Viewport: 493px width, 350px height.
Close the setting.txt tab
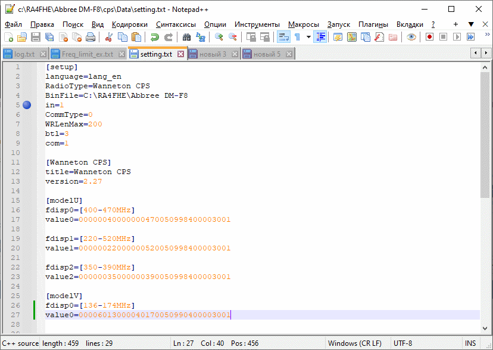[x=180, y=54]
